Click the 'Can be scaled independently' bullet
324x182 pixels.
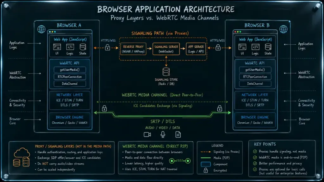coord(55,169)
